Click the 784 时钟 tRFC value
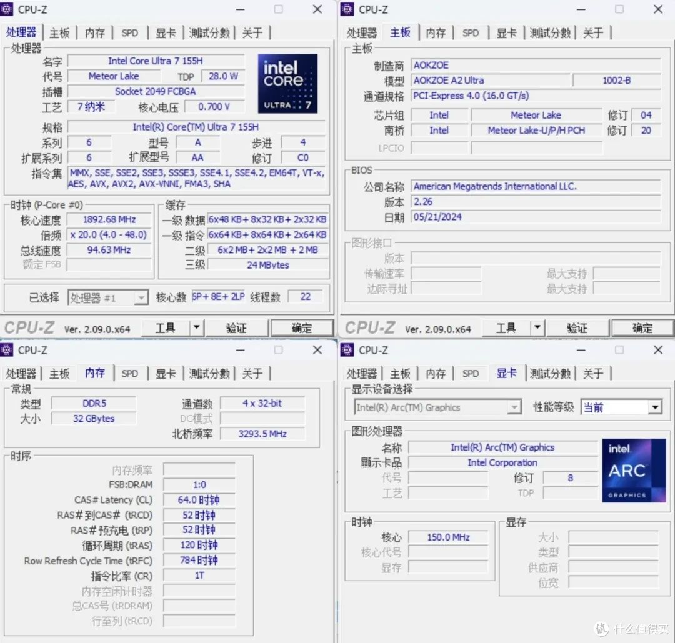This screenshot has height=643, width=675. (199, 561)
